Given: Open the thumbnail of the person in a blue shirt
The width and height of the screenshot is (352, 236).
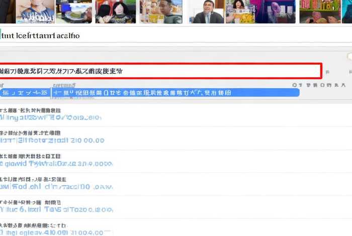Looking at the screenshot, I should pos(35,12).
